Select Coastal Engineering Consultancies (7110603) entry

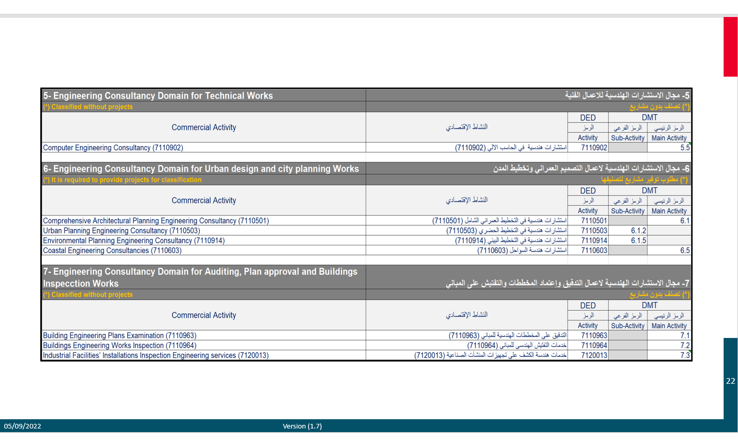[112, 251]
